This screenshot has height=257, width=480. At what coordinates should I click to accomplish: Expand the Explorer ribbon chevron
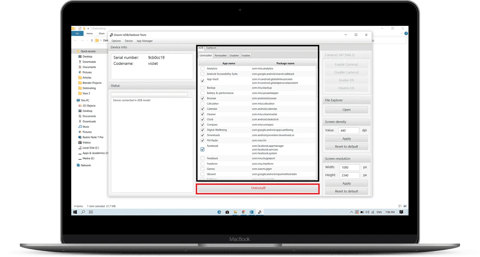[402, 33]
